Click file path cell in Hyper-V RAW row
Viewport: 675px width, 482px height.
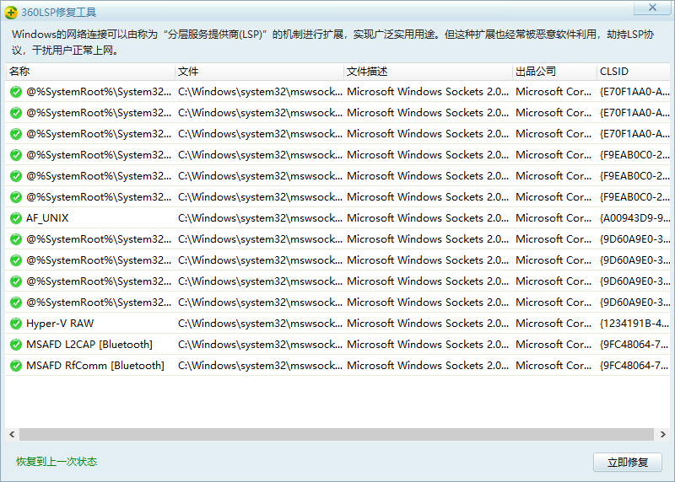(x=260, y=324)
